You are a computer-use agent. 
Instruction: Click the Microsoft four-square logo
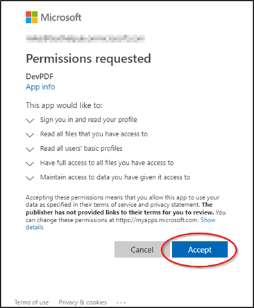(x=31, y=17)
